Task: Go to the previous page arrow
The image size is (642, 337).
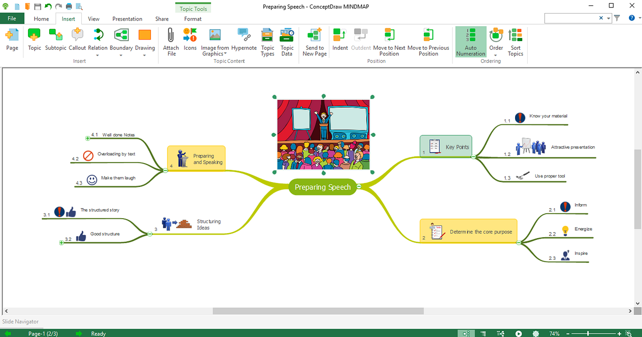Action: 8,333
